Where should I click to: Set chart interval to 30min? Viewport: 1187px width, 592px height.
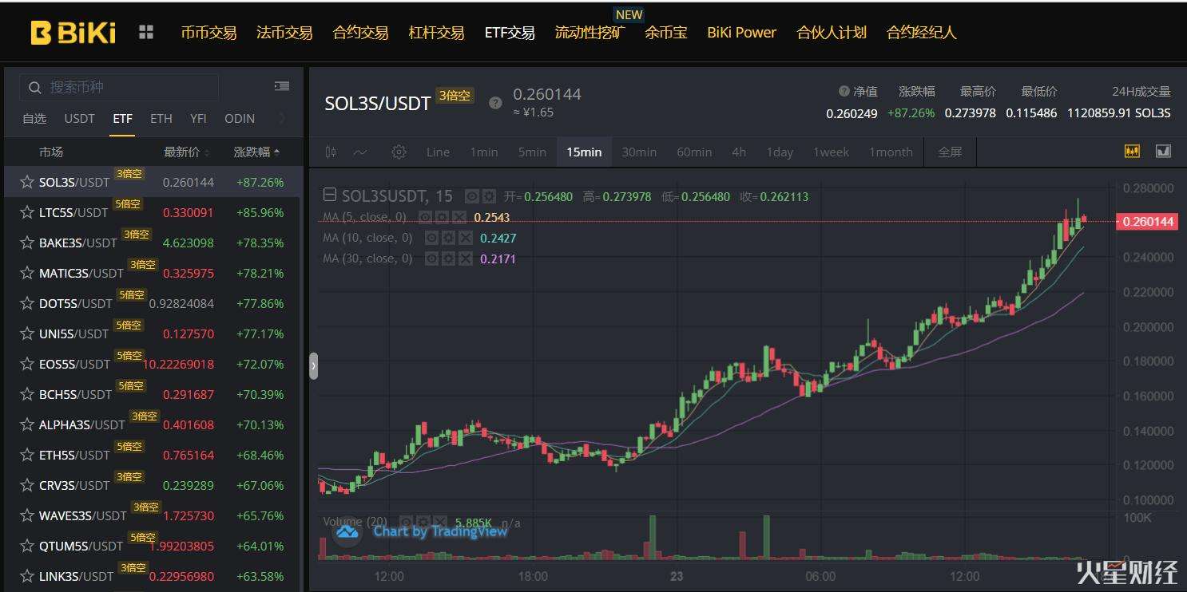click(639, 152)
